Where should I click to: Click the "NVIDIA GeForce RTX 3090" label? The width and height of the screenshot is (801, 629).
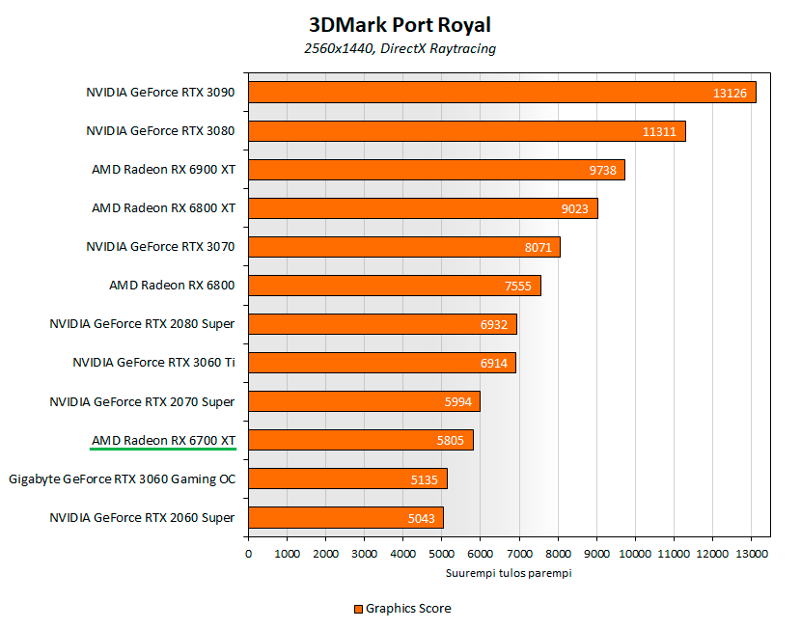pyautogui.click(x=160, y=93)
